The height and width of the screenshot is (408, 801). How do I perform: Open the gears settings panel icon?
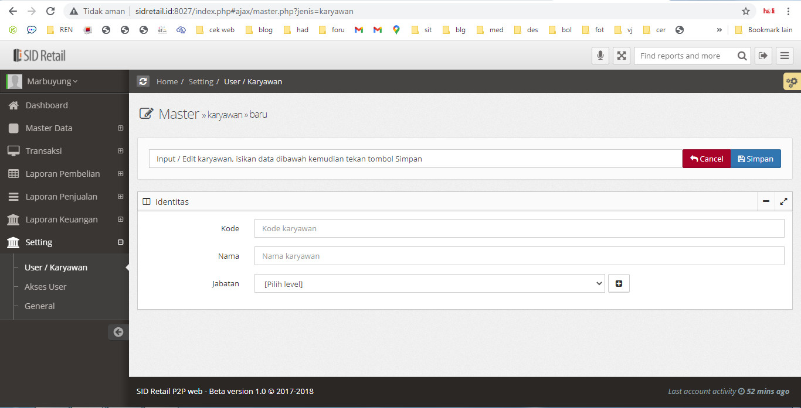792,82
